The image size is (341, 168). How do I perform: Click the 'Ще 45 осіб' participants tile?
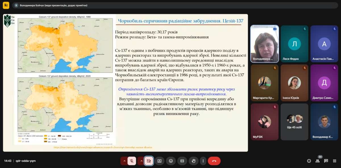[294, 122]
